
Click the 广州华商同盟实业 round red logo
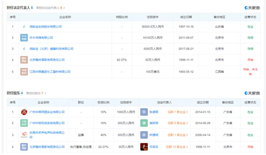pos(24,112)
